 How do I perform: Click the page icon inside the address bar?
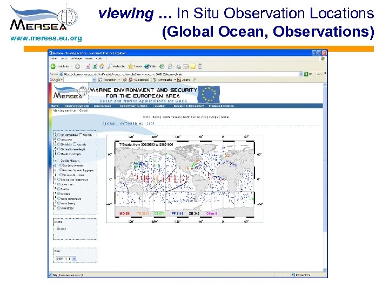tap(61, 74)
